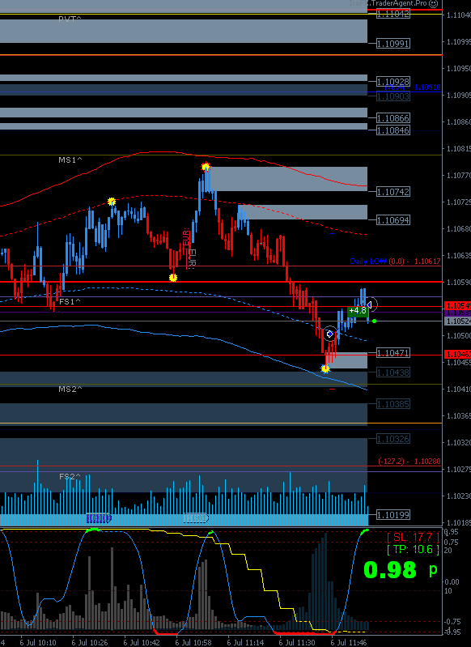Click the yellow star marker at the 10:26 high

click(x=112, y=202)
